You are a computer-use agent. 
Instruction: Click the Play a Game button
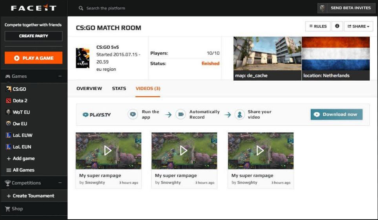[x=33, y=58]
